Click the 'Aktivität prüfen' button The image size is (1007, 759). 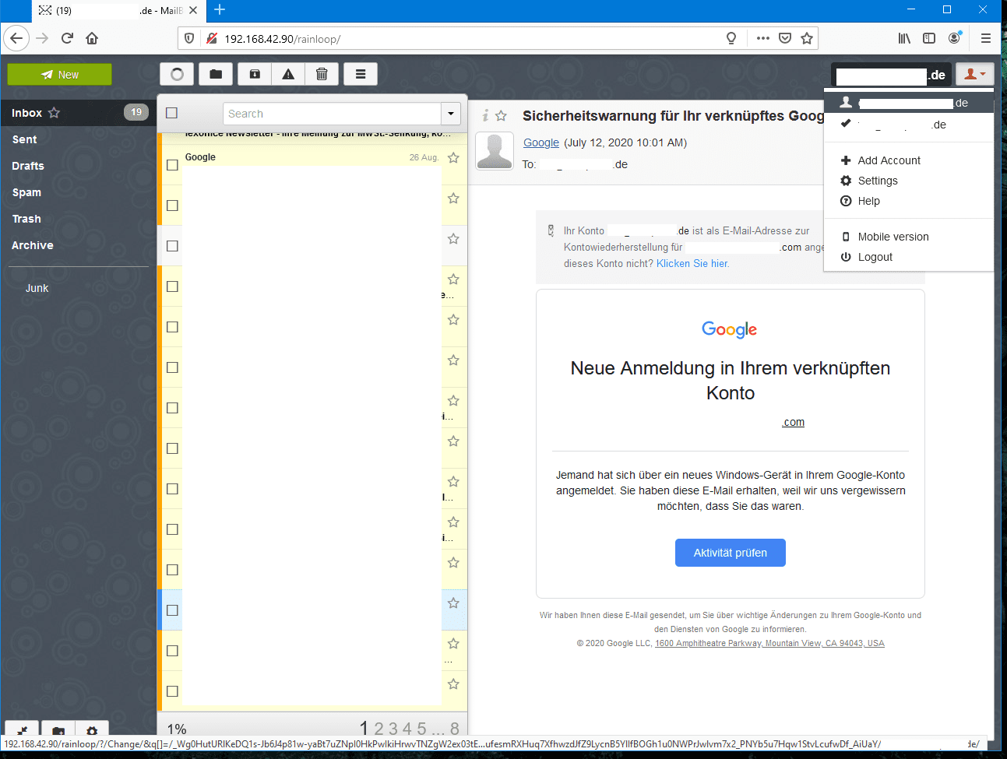click(x=731, y=553)
